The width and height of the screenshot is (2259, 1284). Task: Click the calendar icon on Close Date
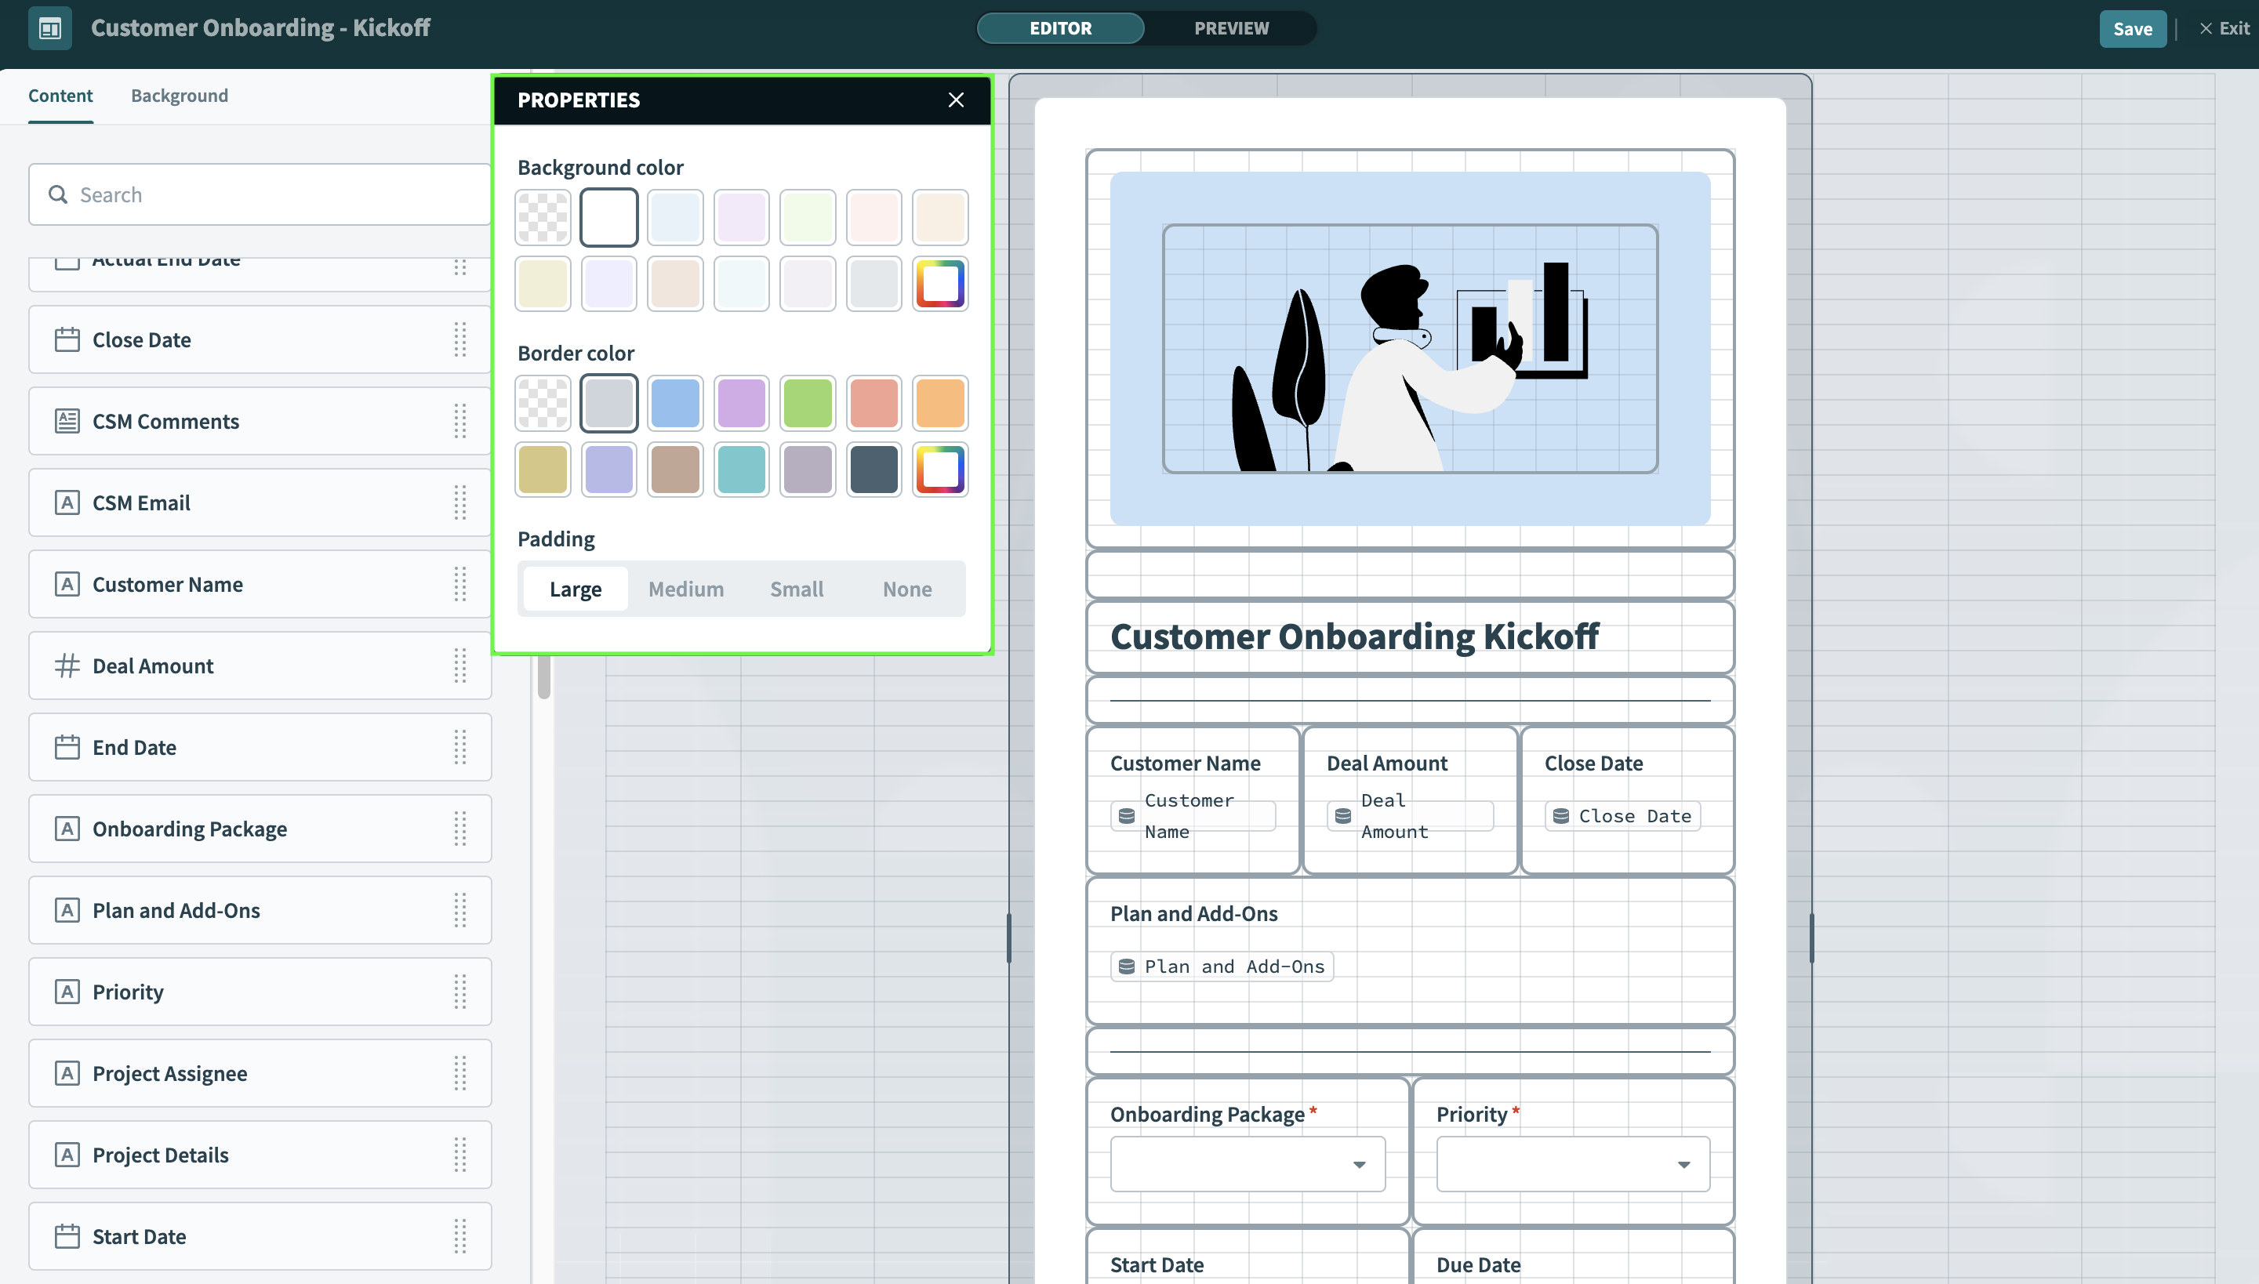pyautogui.click(x=67, y=339)
